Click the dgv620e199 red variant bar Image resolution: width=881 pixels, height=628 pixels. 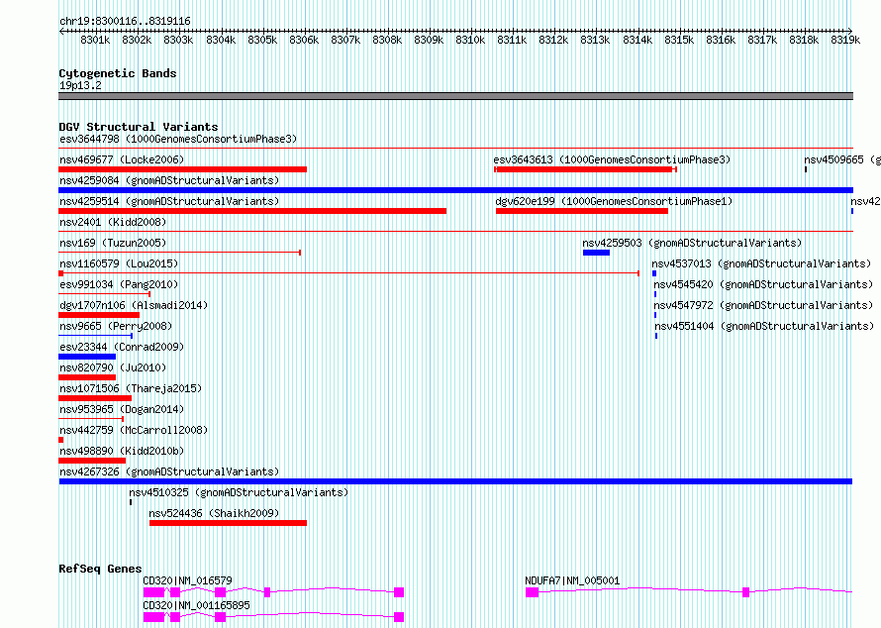[x=581, y=211]
